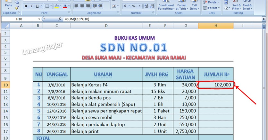Click Delete cells button
268x140 pixels.
click(x=211, y=2)
